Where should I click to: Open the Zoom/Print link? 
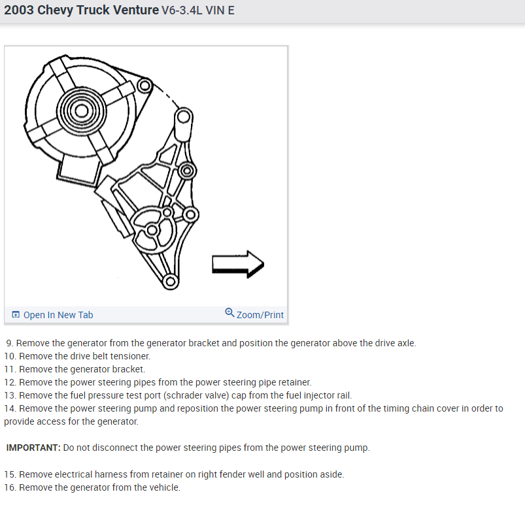[260, 315]
